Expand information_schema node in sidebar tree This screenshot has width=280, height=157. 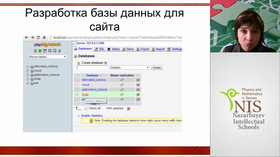(28, 67)
